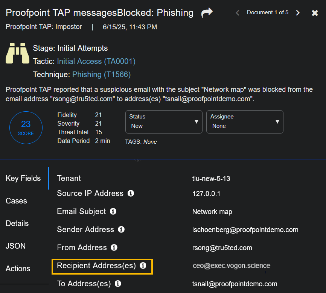Click info icon next to Sender Address
The height and width of the screenshot is (293, 326).
coord(121,229)
